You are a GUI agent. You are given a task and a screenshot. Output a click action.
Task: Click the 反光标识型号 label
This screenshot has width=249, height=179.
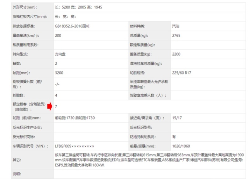pyautogui.click(x=141, y=128)
